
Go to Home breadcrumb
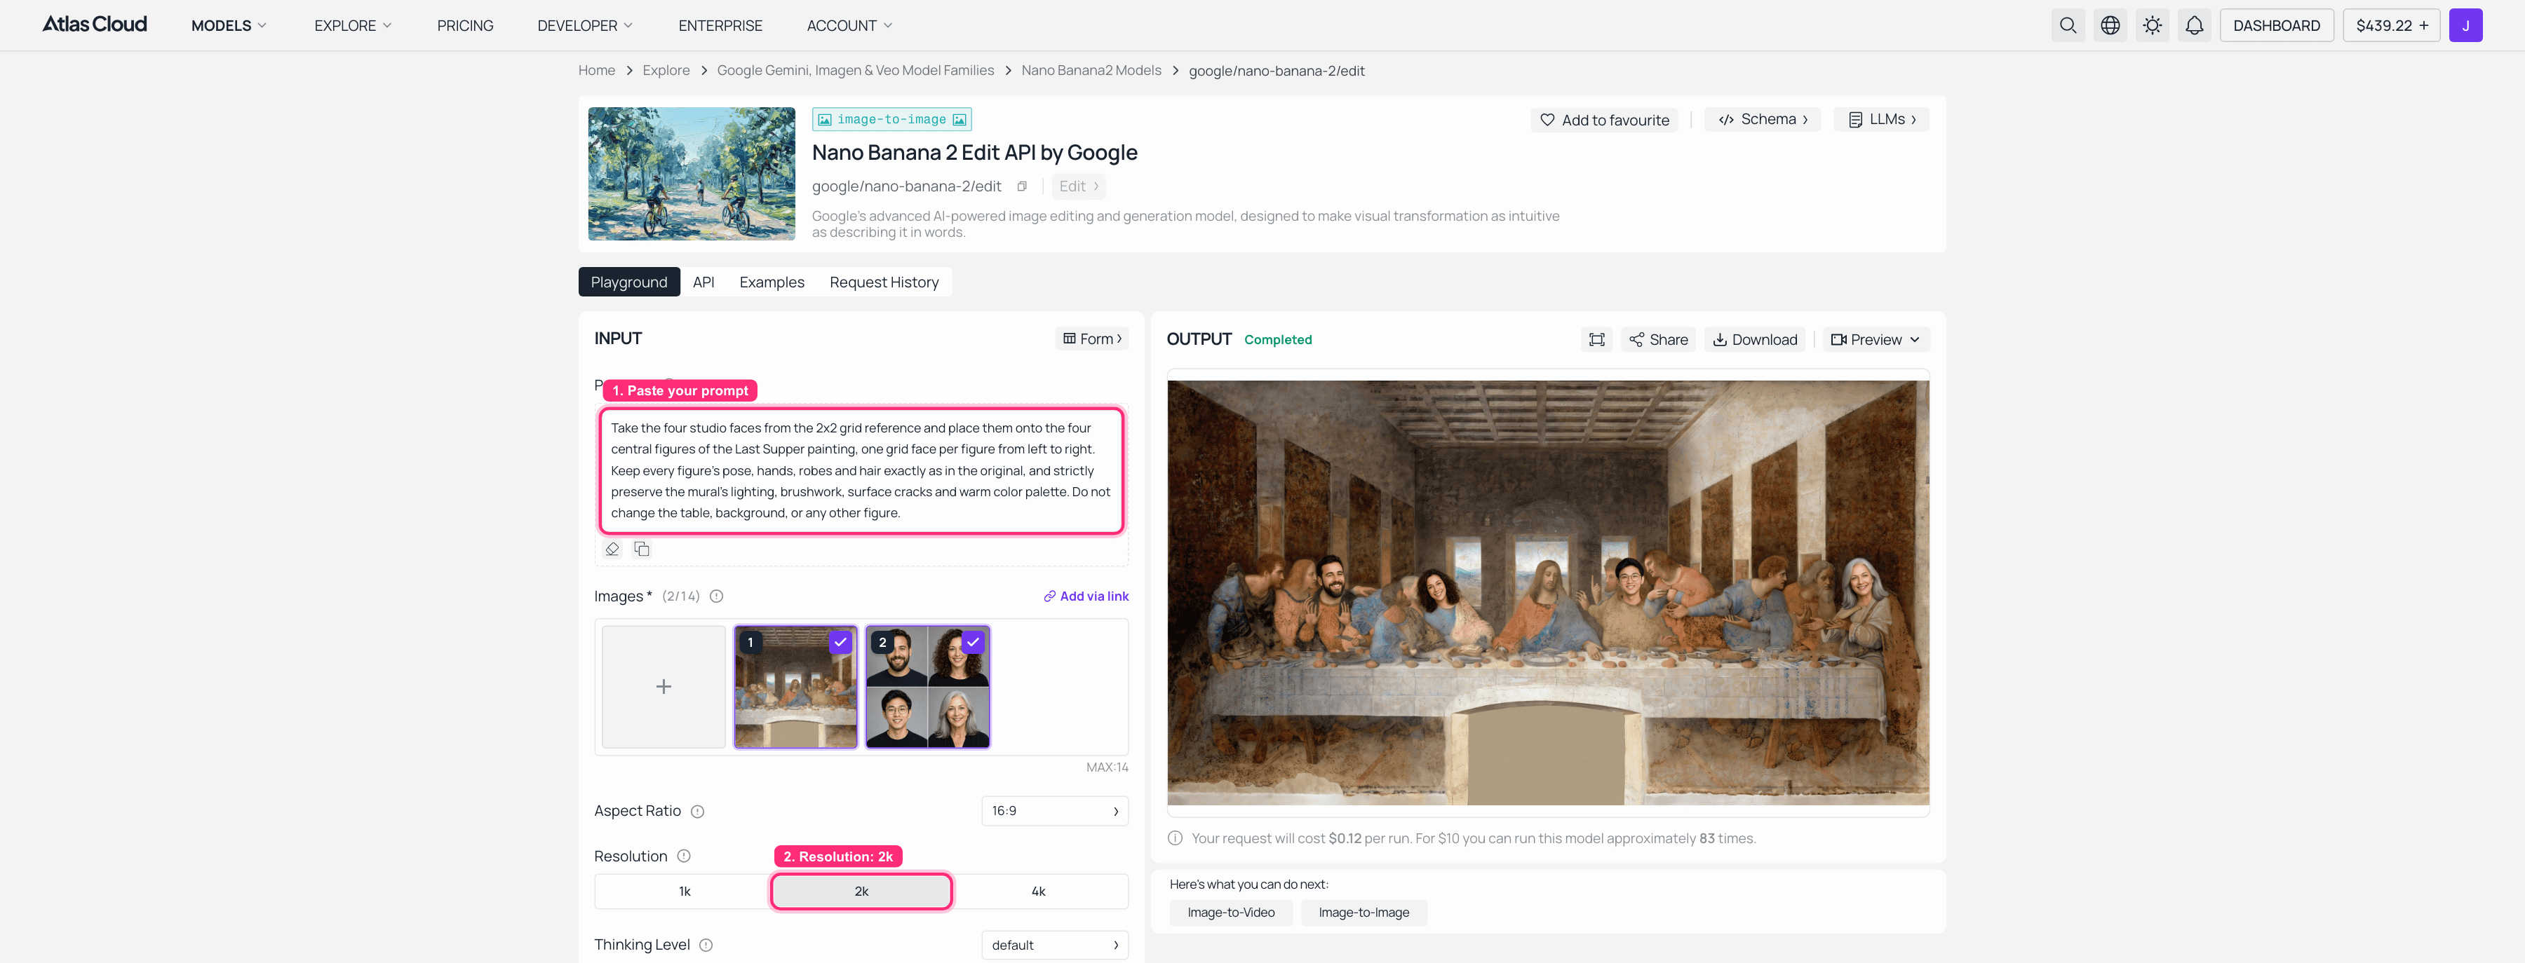(596, 71)
